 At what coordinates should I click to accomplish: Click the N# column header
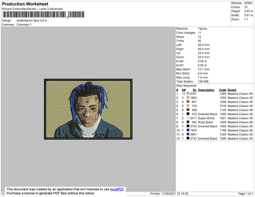(x=184, y=90)
